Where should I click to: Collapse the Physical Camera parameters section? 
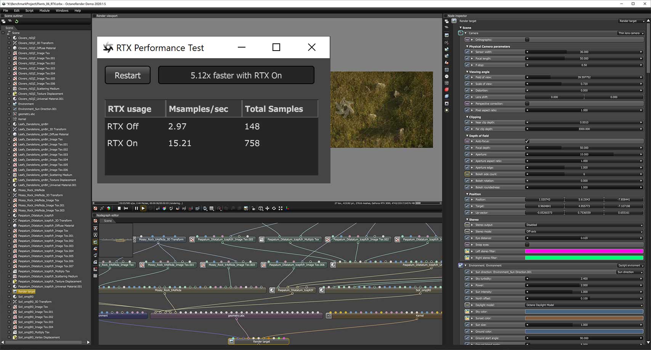coord(467,46)
